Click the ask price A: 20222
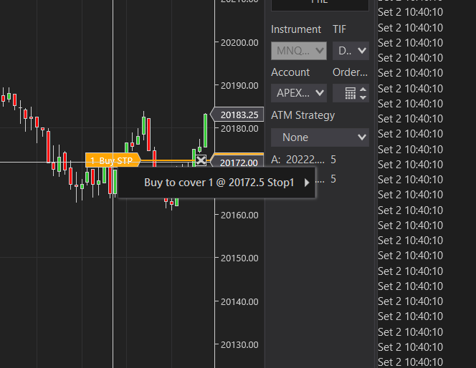The width and height of the screenshot is (476, 368). [x=297, y=160]
